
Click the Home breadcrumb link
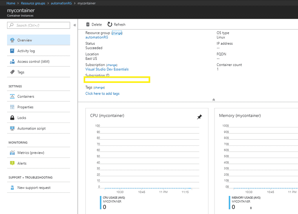pos(11,3)
